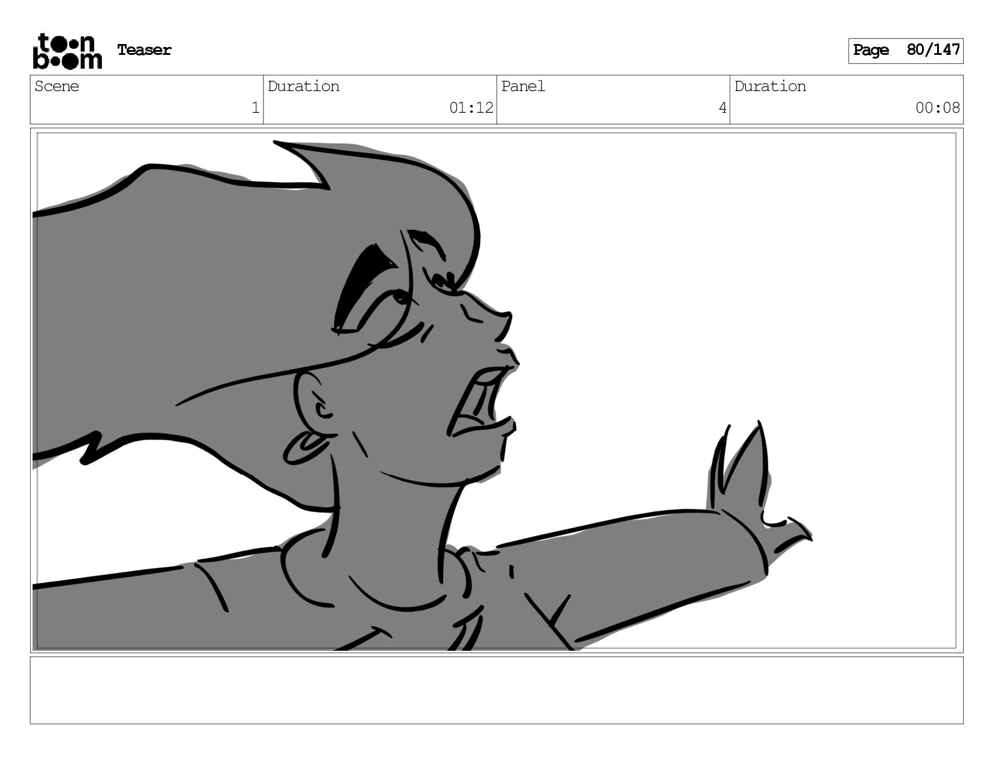Click the storyboard panel drawing of shouting woman
This screenshot has width=995, height=769.
click(496, 390)
